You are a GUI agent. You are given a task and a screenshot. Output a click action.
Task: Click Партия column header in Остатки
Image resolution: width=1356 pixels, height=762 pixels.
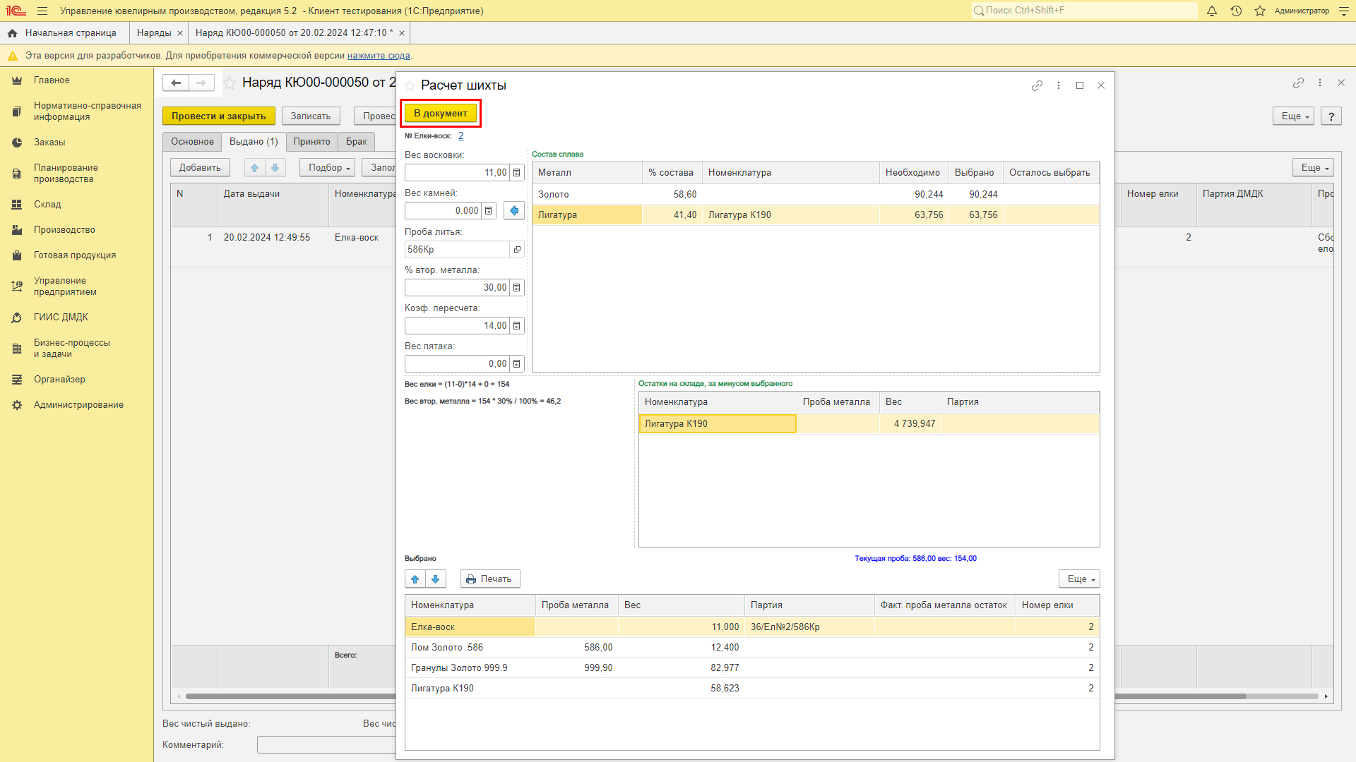pyautogui.click(x=1020, y=402)
